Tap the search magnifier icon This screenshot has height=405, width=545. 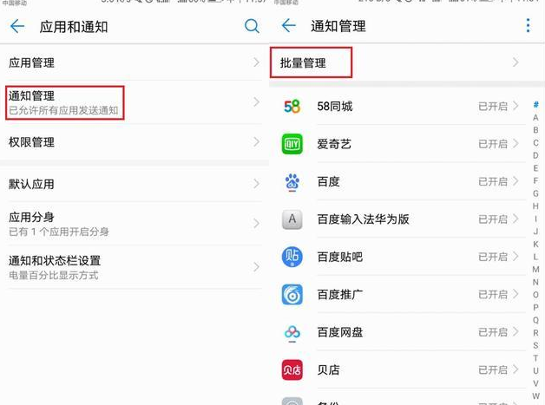click(x=252, y=26)
